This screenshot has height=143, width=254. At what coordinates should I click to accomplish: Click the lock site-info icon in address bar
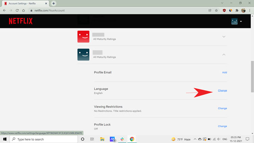[x=31, y=11]
